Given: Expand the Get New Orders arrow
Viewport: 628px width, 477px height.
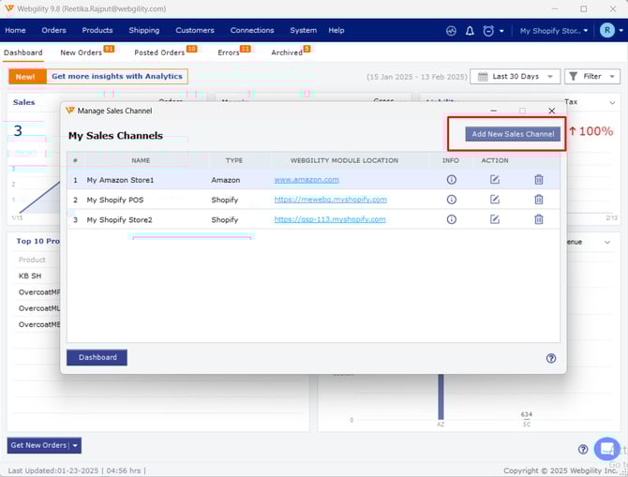Looking at the screenshot, I should coord(75,445).
